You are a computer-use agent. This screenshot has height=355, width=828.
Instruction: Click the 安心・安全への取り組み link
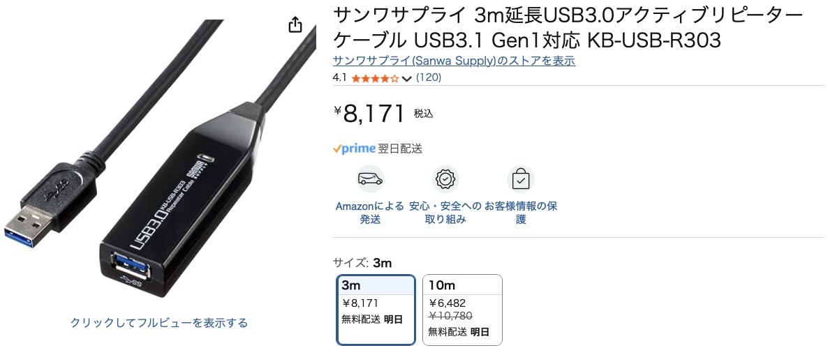point(445,213)
